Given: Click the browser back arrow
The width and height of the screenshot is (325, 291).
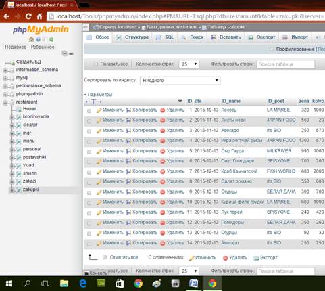Looking at the screenshot, I should 6,16.
